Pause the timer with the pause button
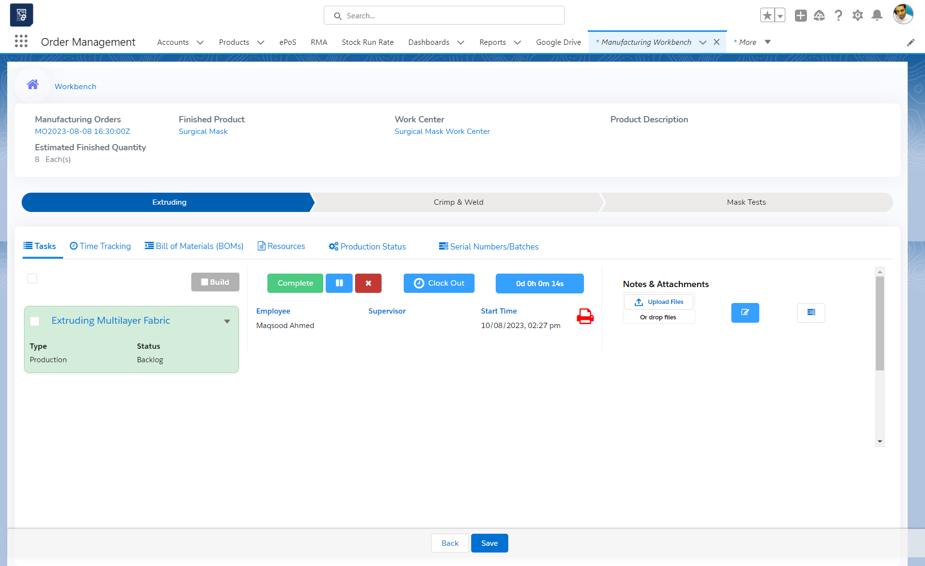 339,283
